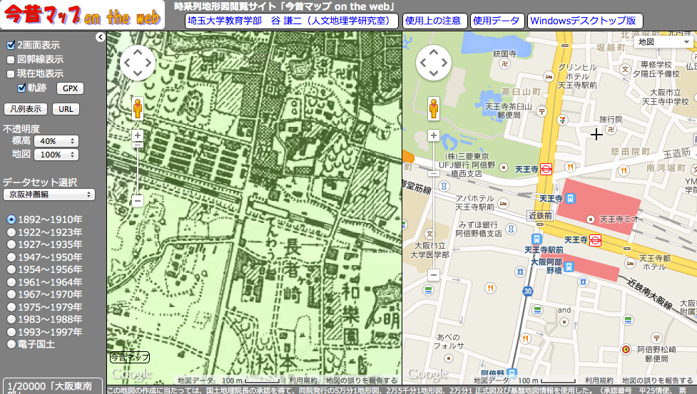Click 利用規約 on the old map
This screenshot has width=697, height=394.
tap(303, 380)
